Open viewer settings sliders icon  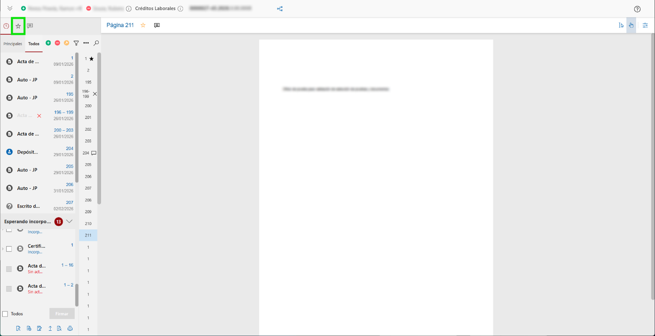[645, 25]
